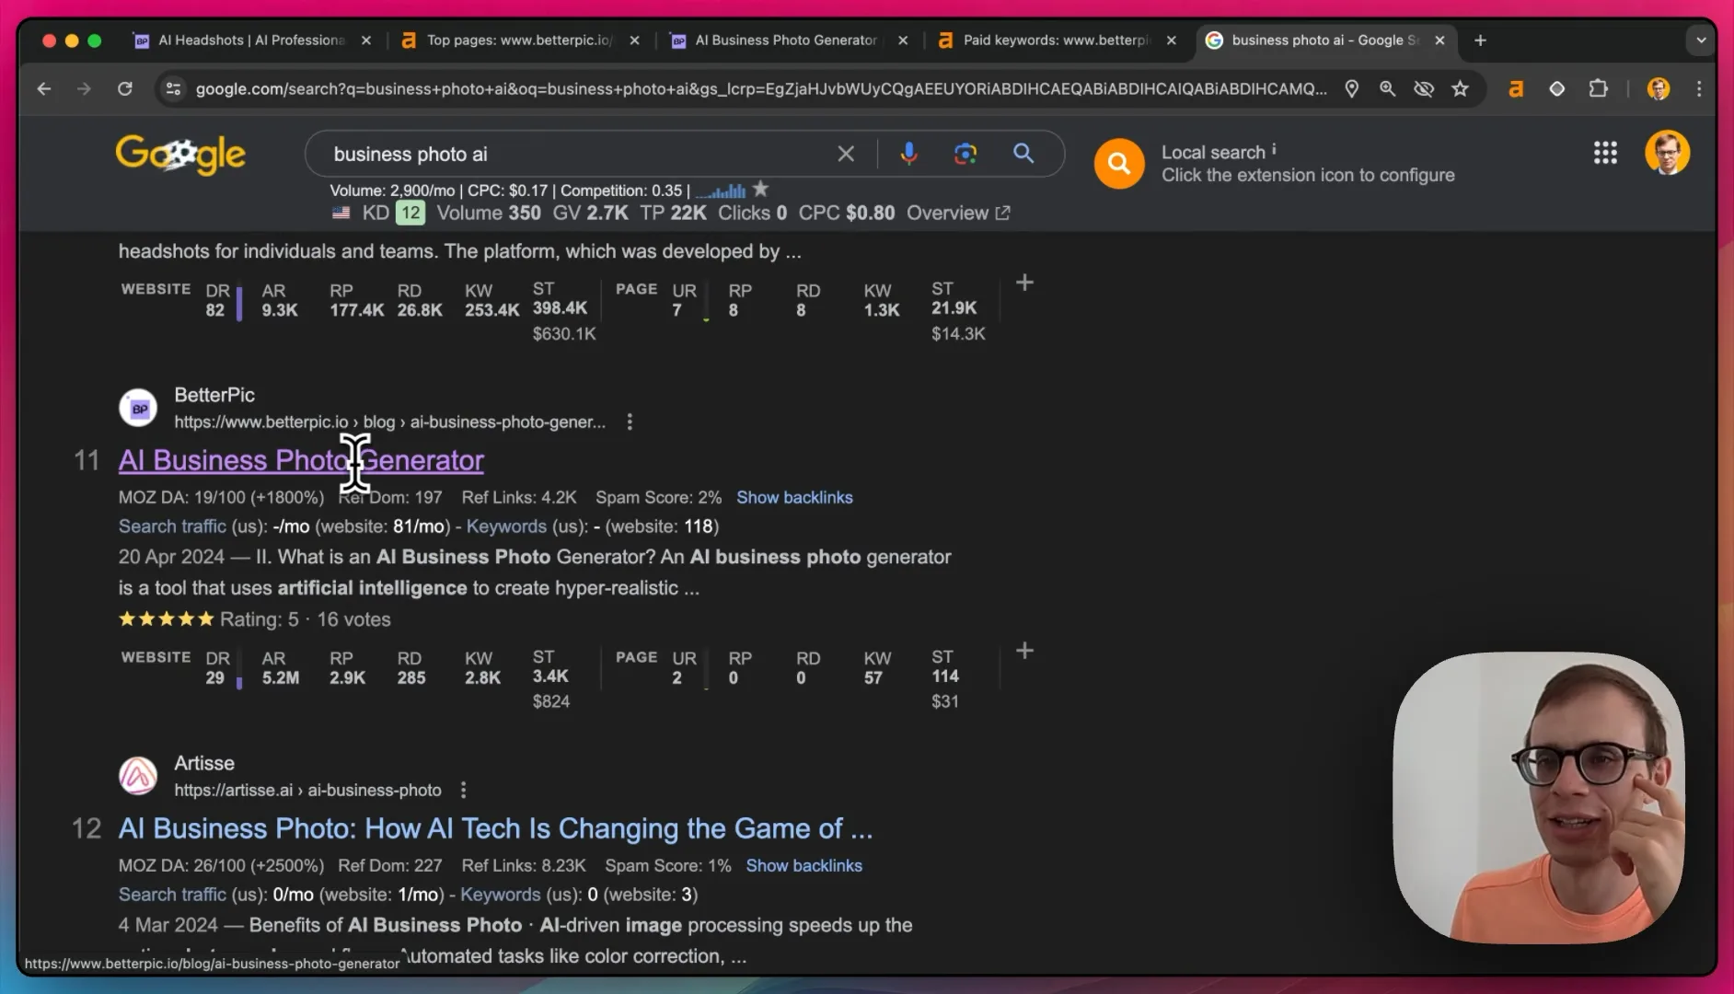
Task: Switch to Top pages betterpic.io tab
Action: (519, 40)
